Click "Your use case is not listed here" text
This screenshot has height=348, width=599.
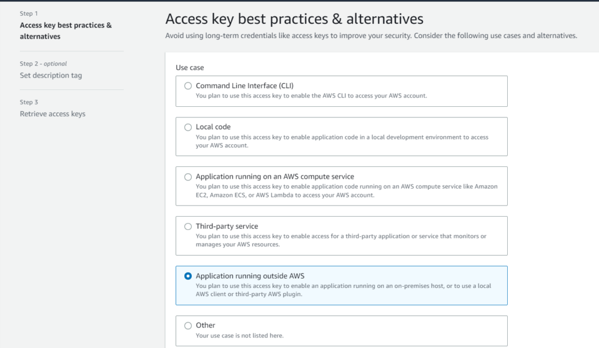239,336
